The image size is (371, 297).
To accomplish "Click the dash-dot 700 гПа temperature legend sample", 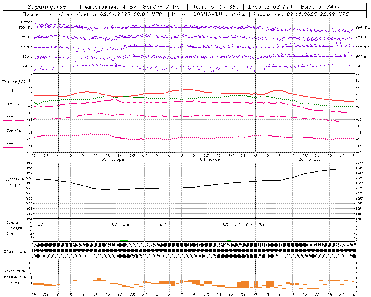I will (x=13, y=134).
